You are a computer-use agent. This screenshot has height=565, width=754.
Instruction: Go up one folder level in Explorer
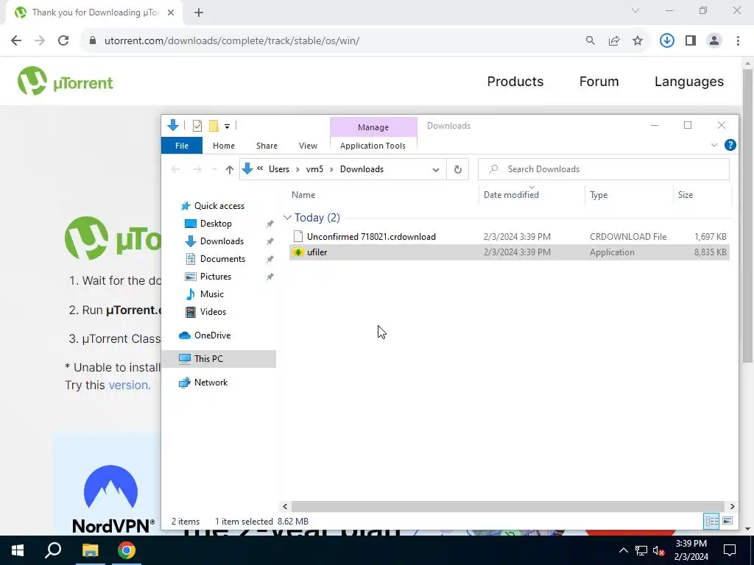pyautogui.click(x=230, y=170)
